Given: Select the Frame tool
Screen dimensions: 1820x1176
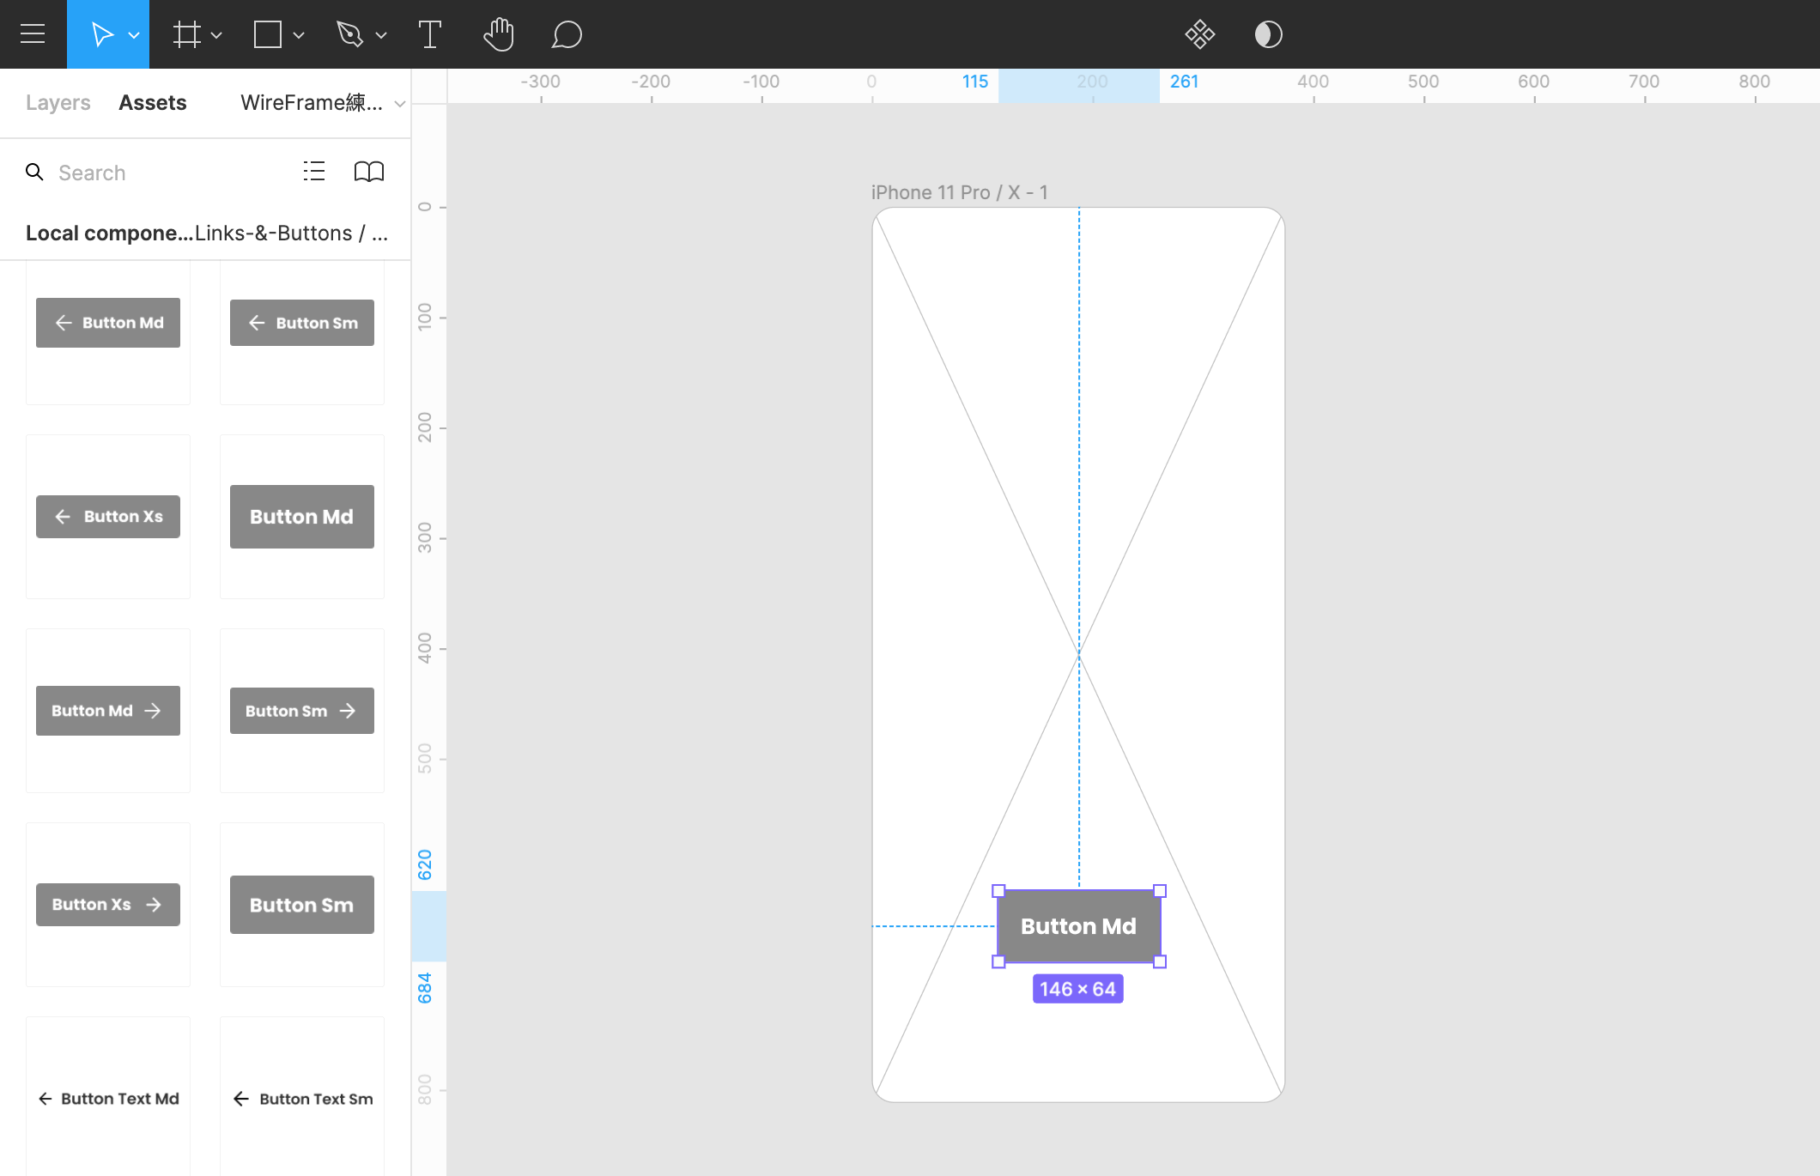Looking at the screenshot, I should tap(186, 34).
